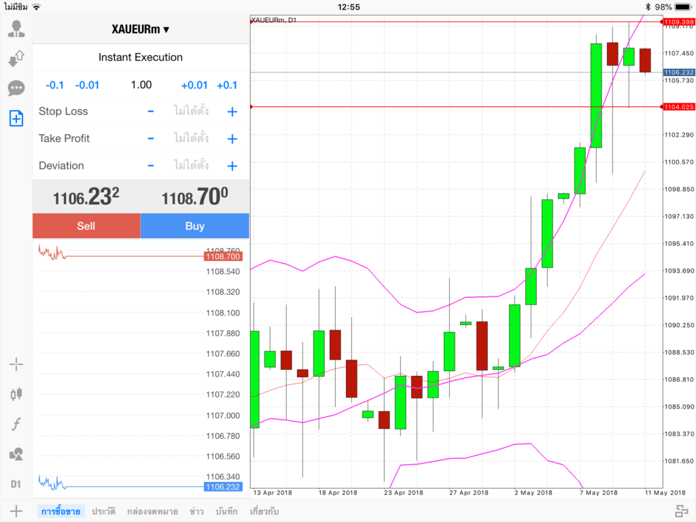
Task: Enable the crosshair tool
Action: click(16, 364)
